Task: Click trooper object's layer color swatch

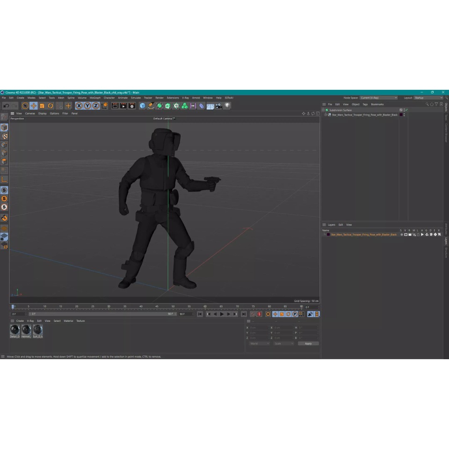Action: 401,115
